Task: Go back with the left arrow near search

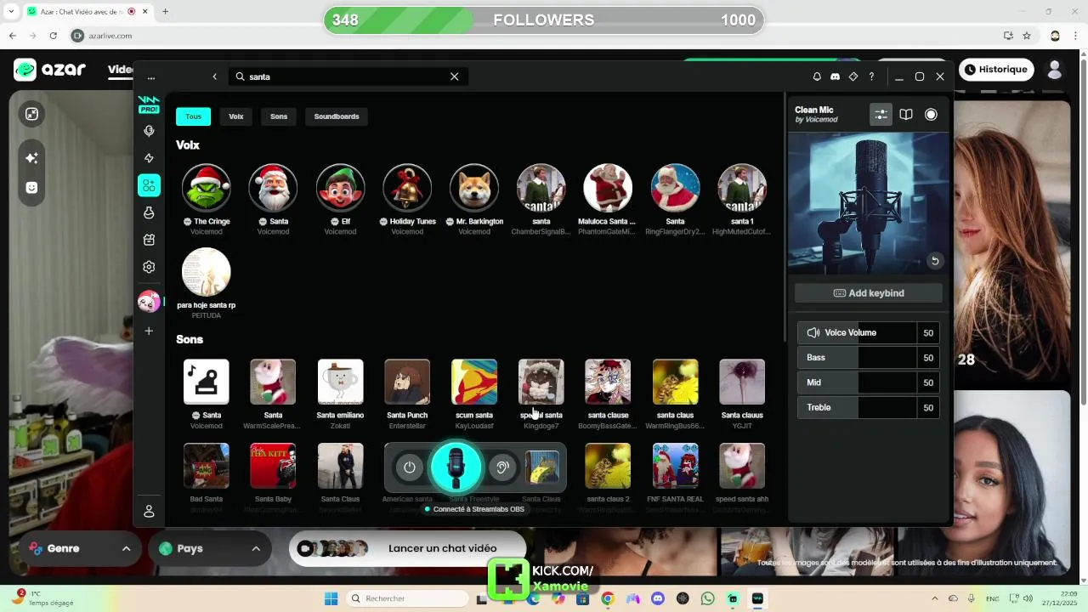Action: pyautogui.click(x=214, y=76)
